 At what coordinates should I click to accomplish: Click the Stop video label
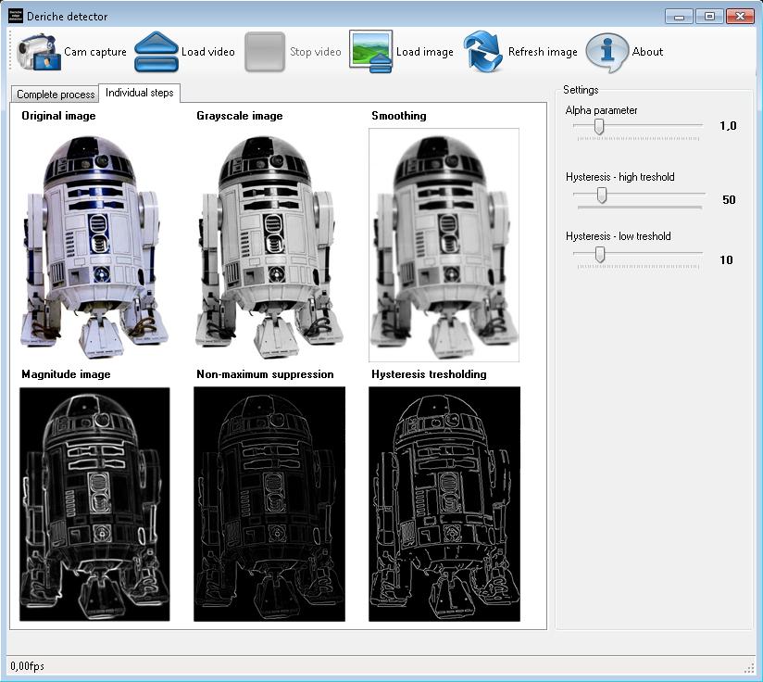[x=316, y=52]
